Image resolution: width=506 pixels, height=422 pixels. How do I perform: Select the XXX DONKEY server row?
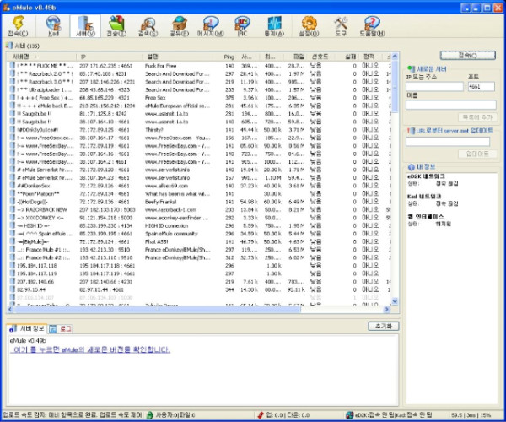tap(199, 218)
